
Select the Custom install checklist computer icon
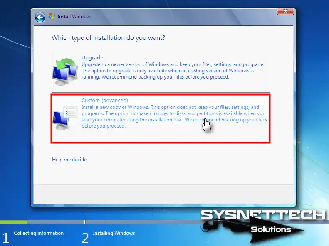coord(65,118)
